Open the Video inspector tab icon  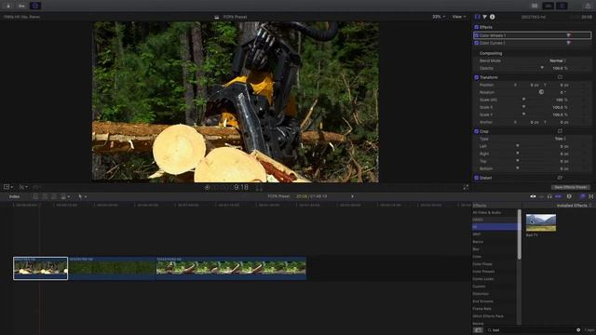click(x=478, y=17)
